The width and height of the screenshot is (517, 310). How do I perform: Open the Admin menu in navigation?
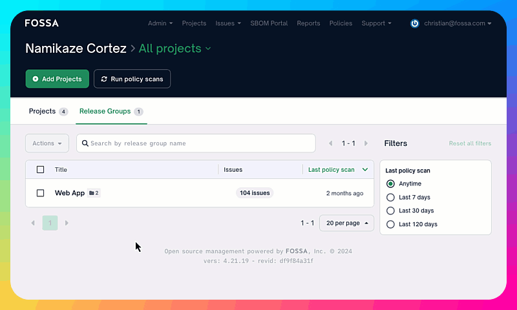coord(160,23)
